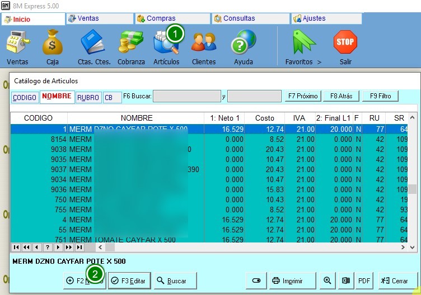Select the article row with code 750

tap(209, 199)
